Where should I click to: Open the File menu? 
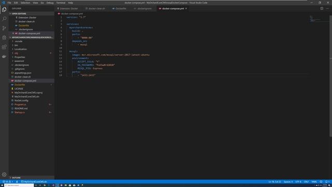point(9,3)
